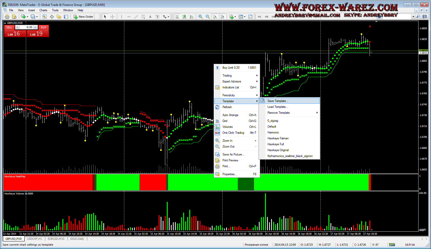Apply the Hawkeye Fatman template

pos(278,138)
